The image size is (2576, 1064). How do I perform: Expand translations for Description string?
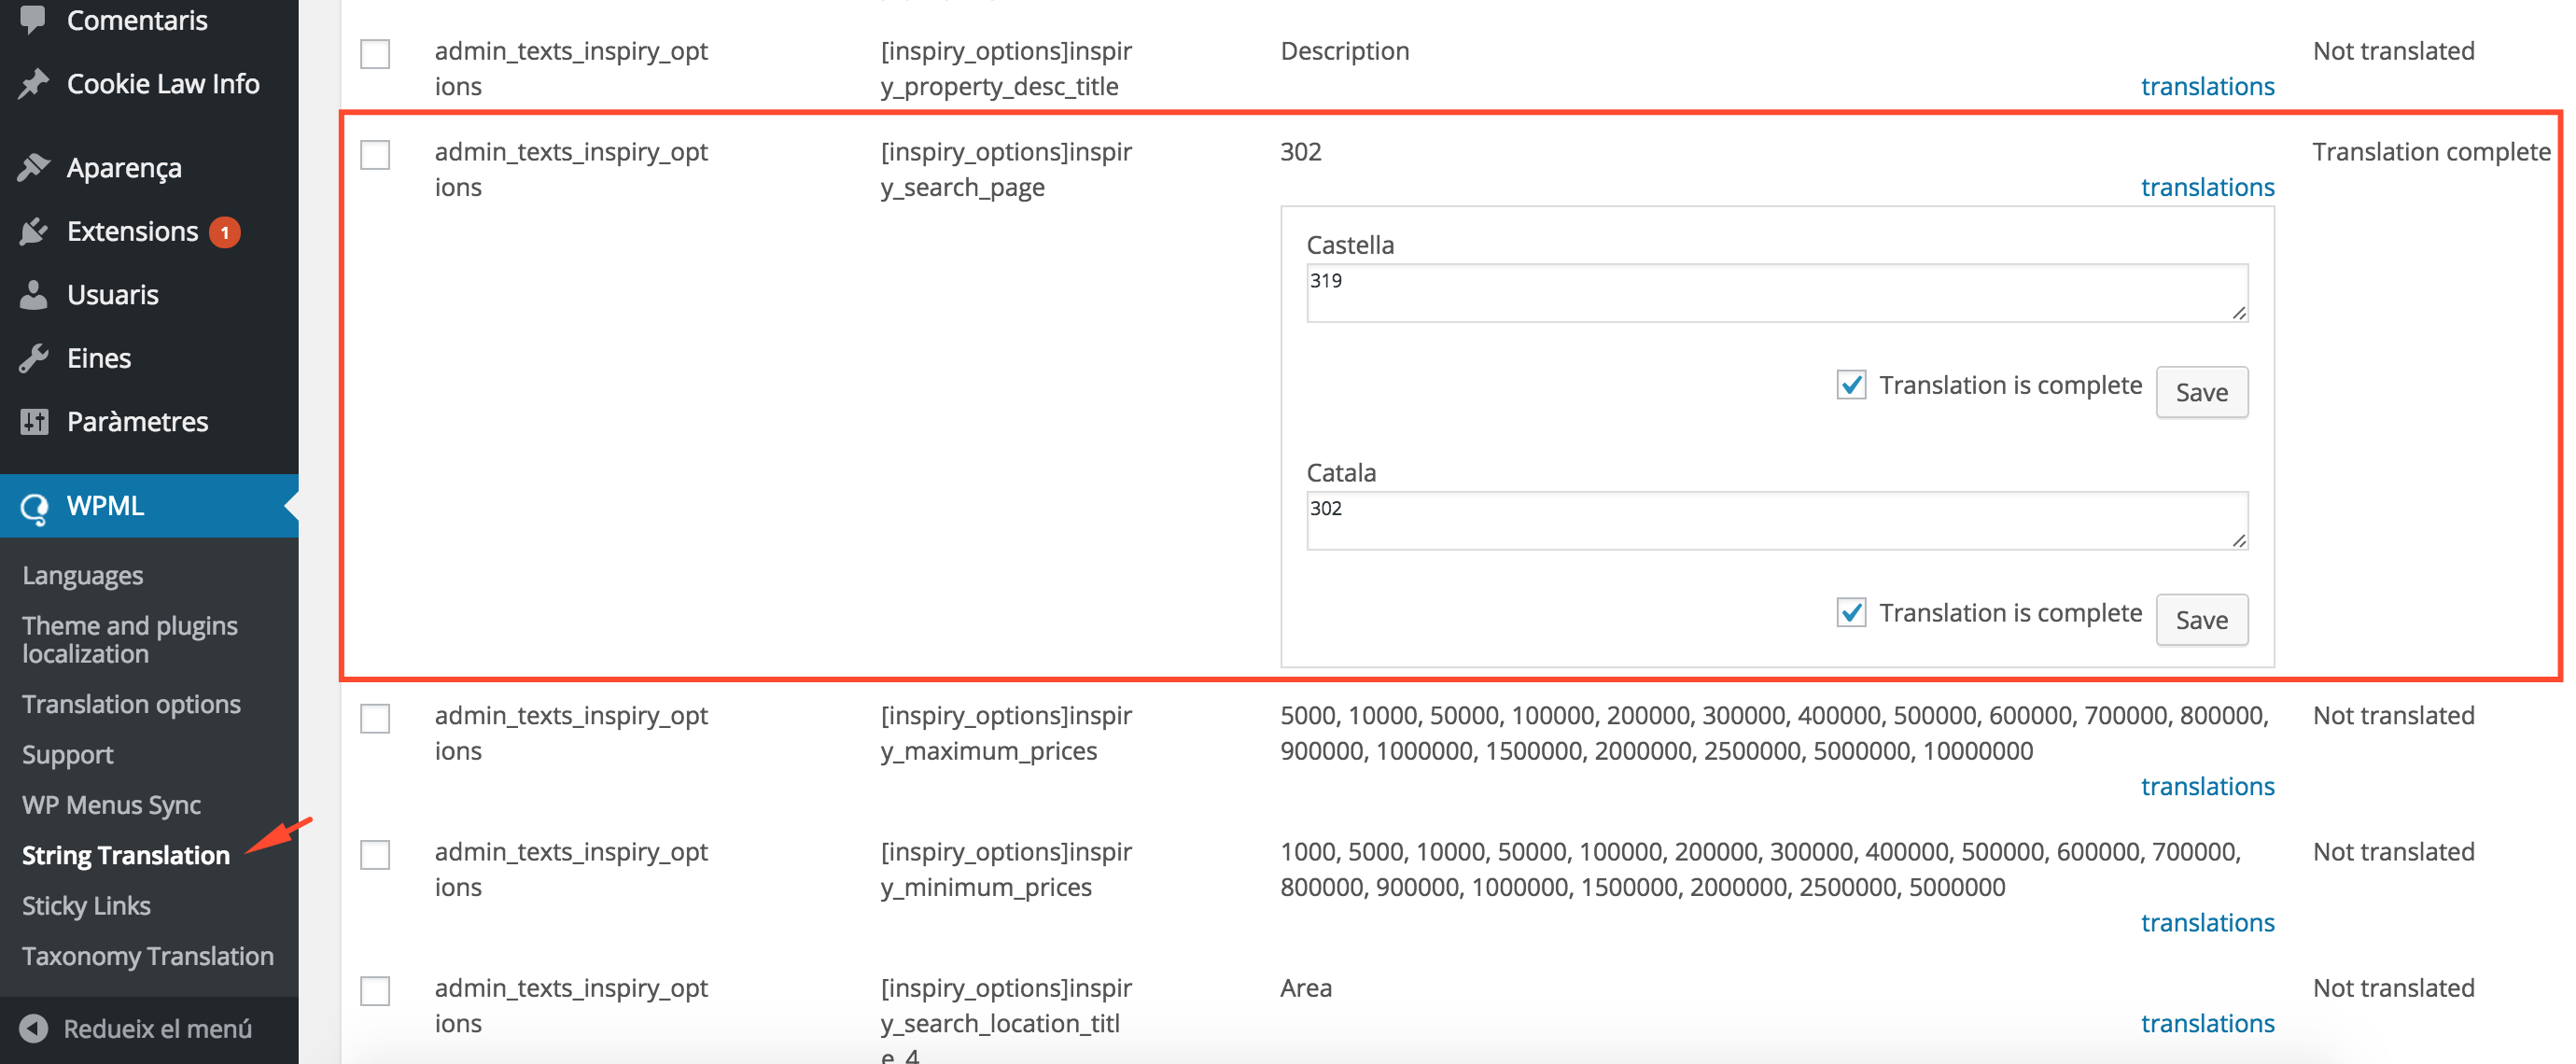pyautogui.click(x=2207, y=86)
